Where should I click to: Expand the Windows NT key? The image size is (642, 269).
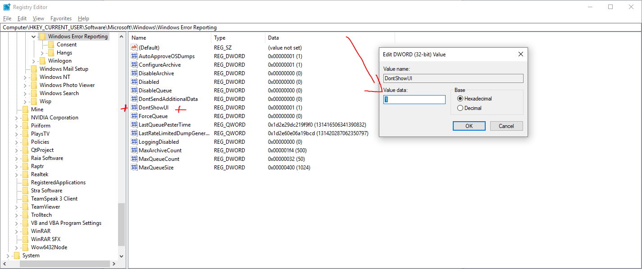25,77
